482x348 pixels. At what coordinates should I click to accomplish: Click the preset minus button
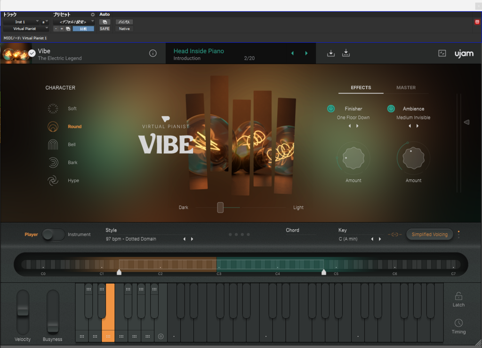(x=56, y=29)
